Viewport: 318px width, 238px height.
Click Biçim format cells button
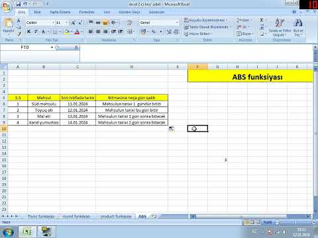pos(245,34)
